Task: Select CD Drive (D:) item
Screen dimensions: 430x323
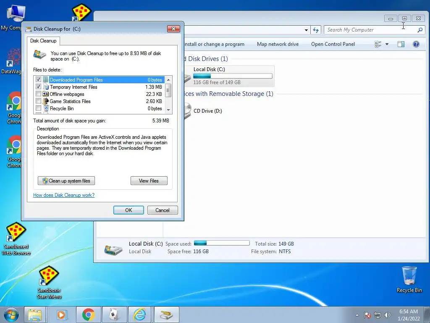Action: coord(207,111)
